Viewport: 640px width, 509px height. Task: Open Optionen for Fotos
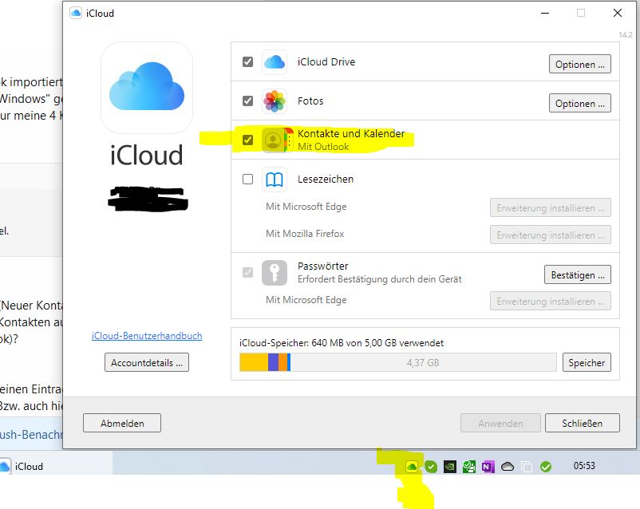coord(580,103)
